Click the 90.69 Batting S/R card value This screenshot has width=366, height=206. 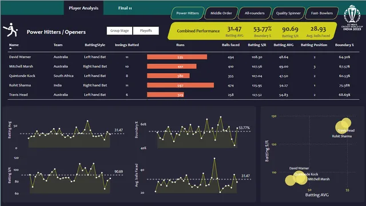click(x=290, y=29)
